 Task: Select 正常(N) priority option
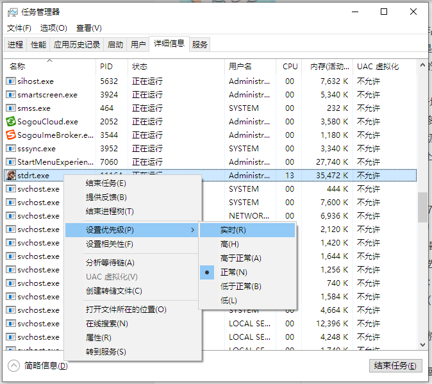(x=247, y=272)
